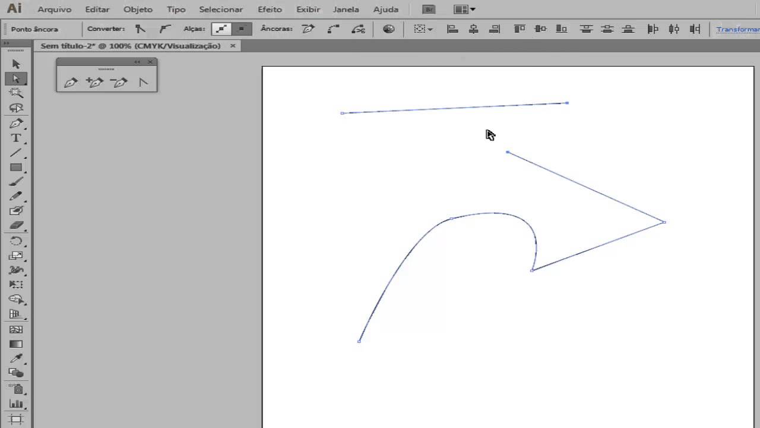
Task: Select the Rectangle tool
Action: [x=16, y=168]
